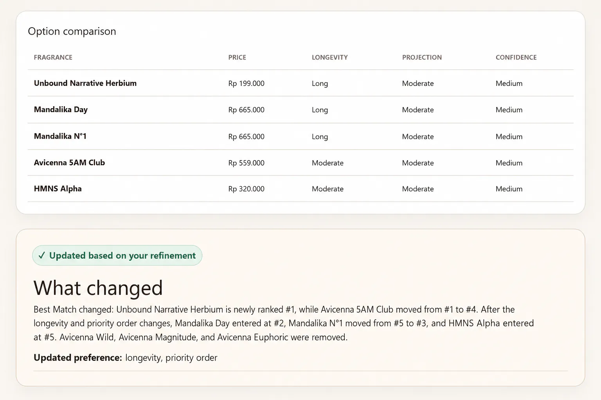Image resolution: width=601 pixels, height=400 pixels.
Task: Select the HMNS Alpha fragrance name
Action: point(58,189)
